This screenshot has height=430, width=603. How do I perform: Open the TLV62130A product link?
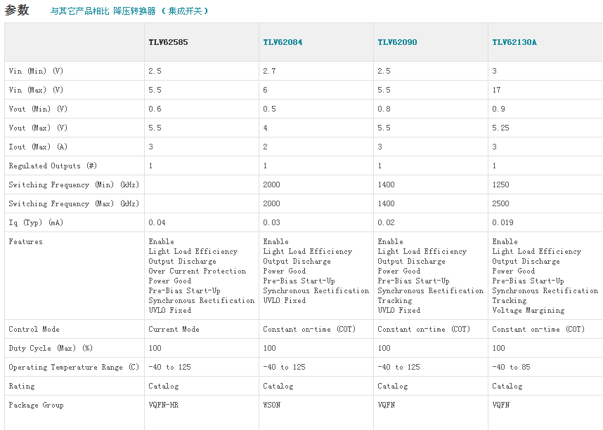tap(514, 42)
